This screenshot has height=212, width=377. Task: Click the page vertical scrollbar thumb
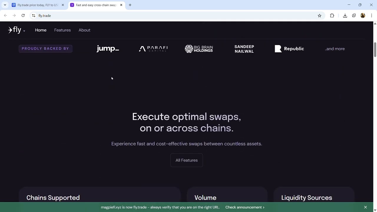pos(375,50)
